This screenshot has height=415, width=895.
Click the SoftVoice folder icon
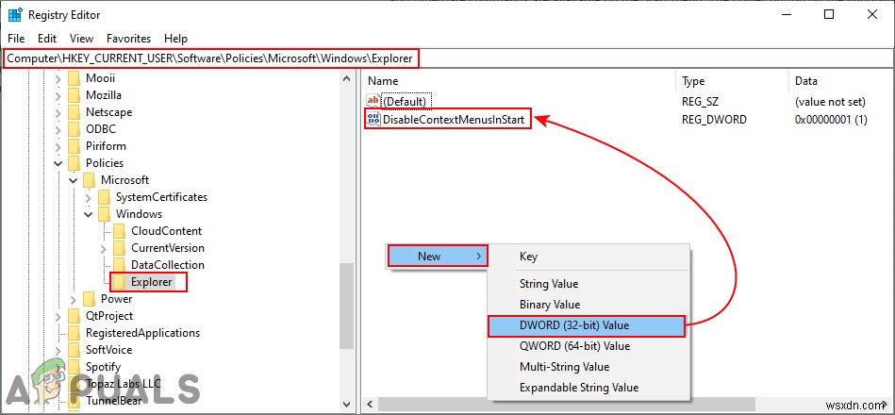coord(74,350)
